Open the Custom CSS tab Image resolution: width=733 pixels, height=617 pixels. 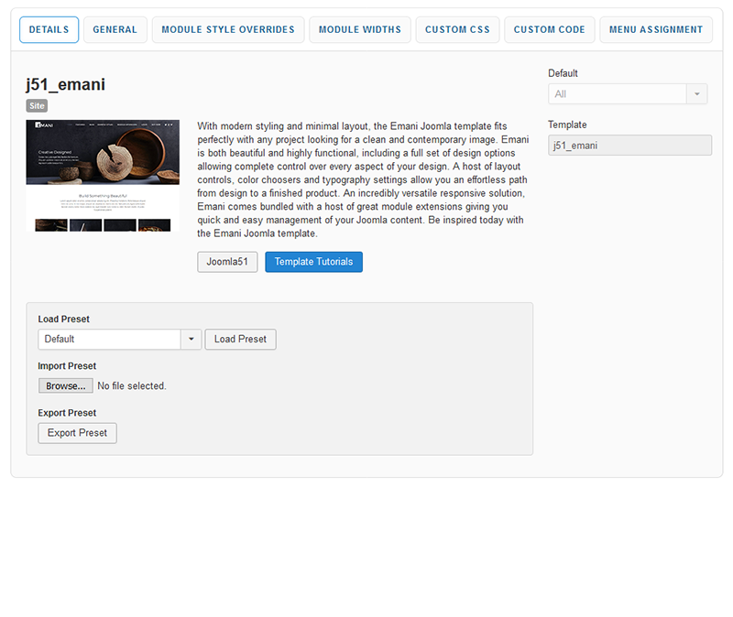[457, 29]
